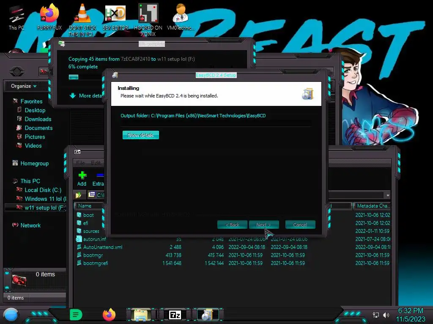The height and width of the screenshot is (324, 433).
Task: Open the VLC cone desktop shortcut
Action: click(82, 20)
